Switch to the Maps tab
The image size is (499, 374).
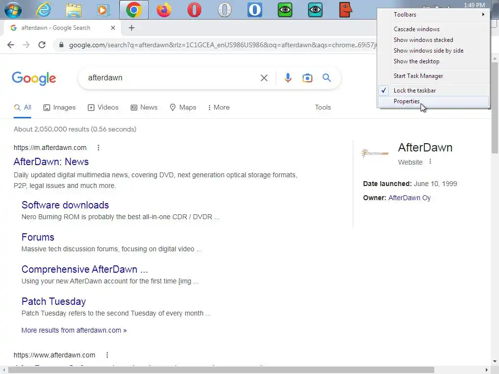click(x=183, y=108)
